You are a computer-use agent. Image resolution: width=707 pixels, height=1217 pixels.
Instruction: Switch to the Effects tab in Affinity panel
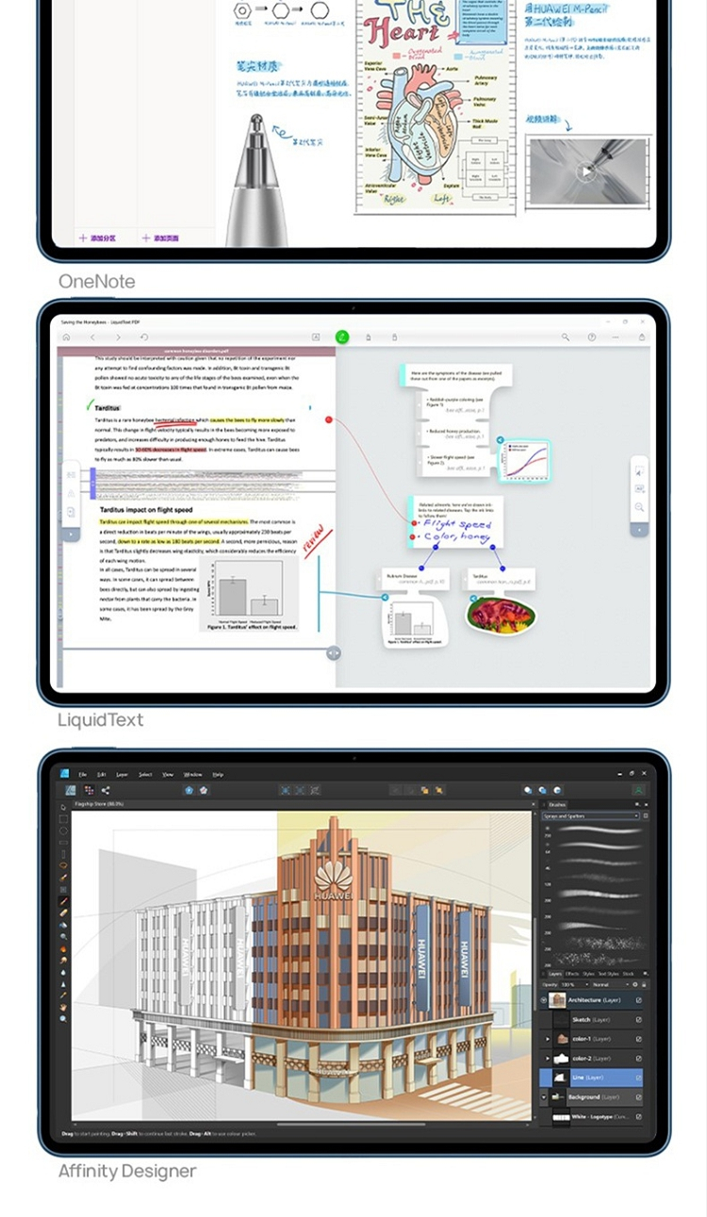pos(572,974)
